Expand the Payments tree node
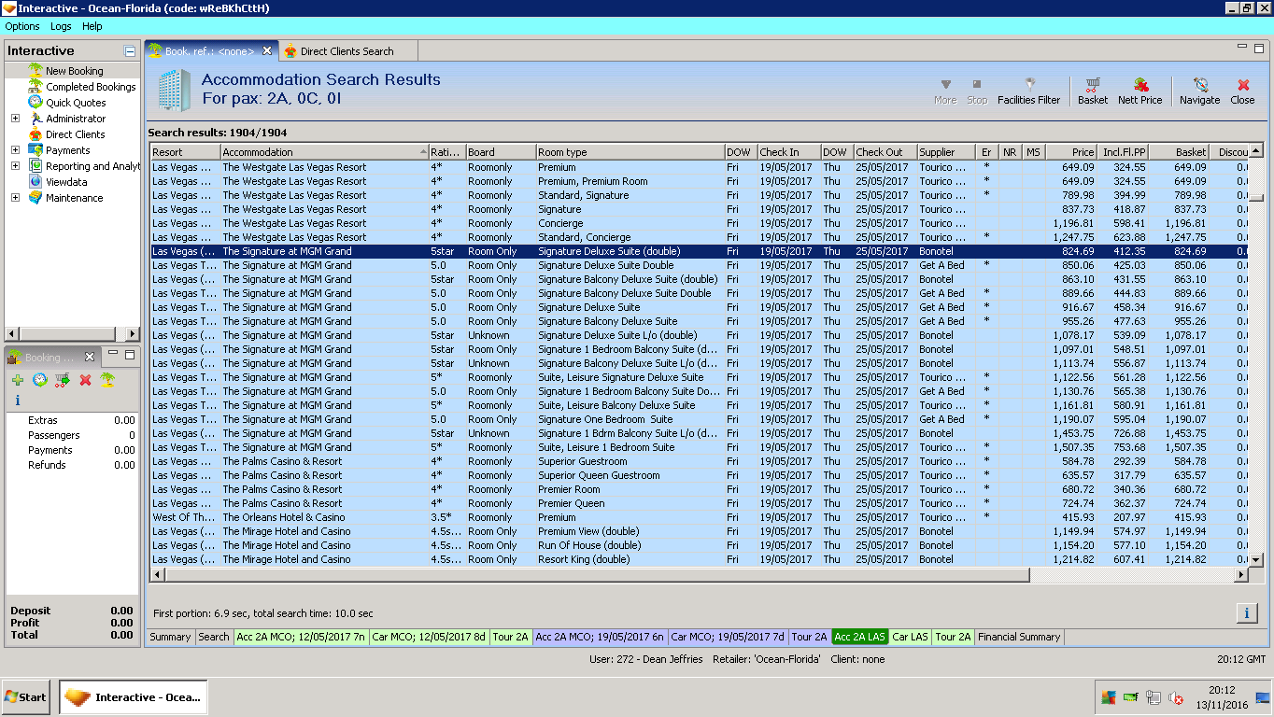1274x717 pixels. pos(15,150)
